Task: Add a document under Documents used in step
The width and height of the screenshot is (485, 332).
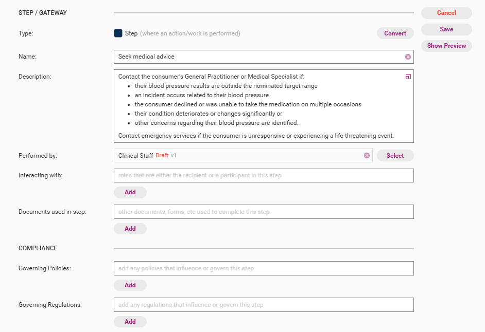Action: (130, 229)
